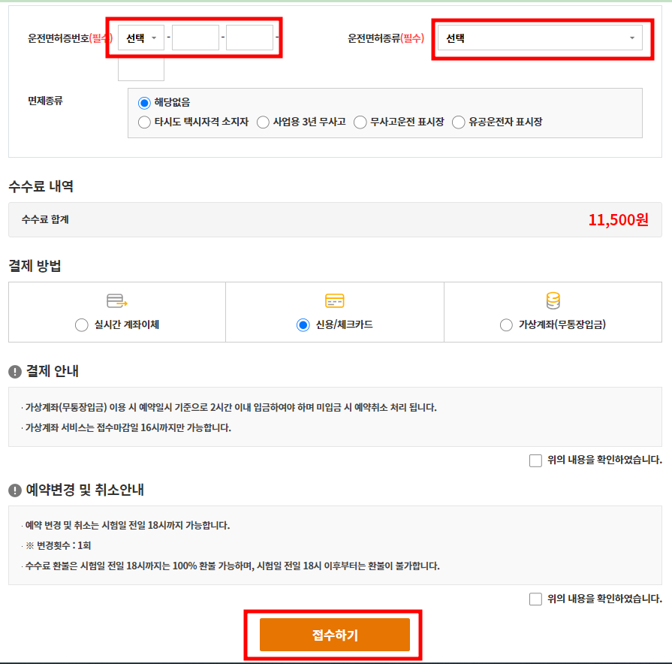
Task: Select 타시도 택시자격 소지자 option
Action: pyautogui.click(x=143, y=121)
